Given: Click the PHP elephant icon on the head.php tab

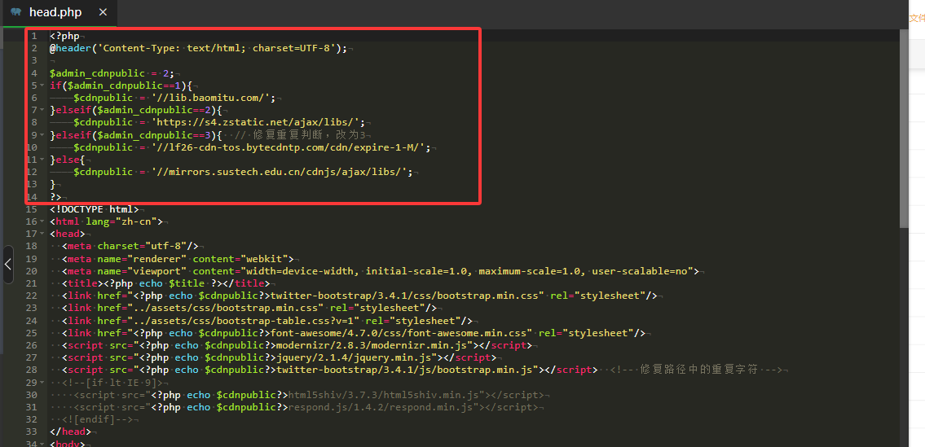Looking at the screenshot, I should 16,11.
